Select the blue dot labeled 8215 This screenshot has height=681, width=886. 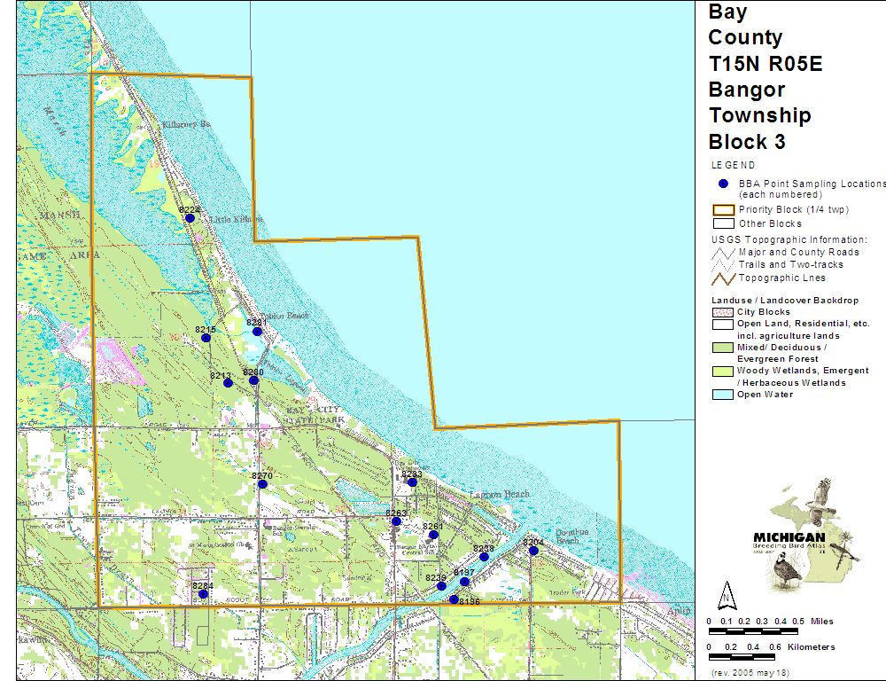click(206, 338)
